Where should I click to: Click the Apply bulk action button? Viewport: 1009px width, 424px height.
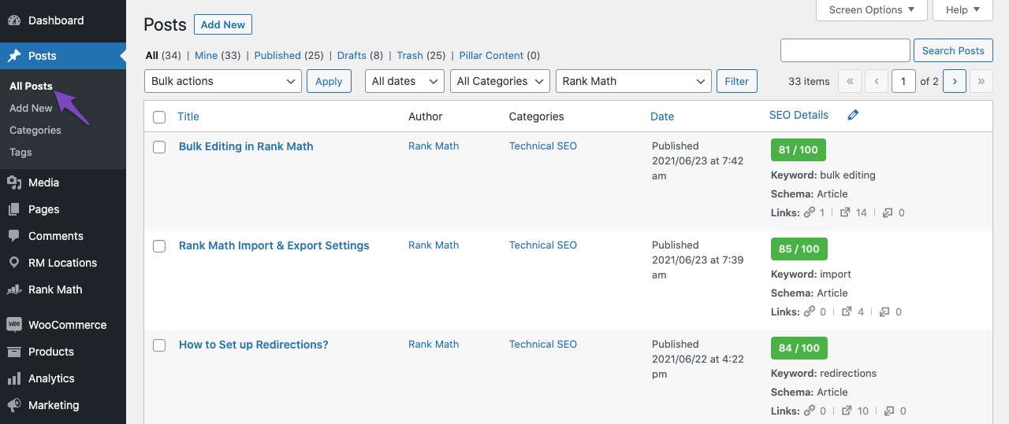coord(329,81)
